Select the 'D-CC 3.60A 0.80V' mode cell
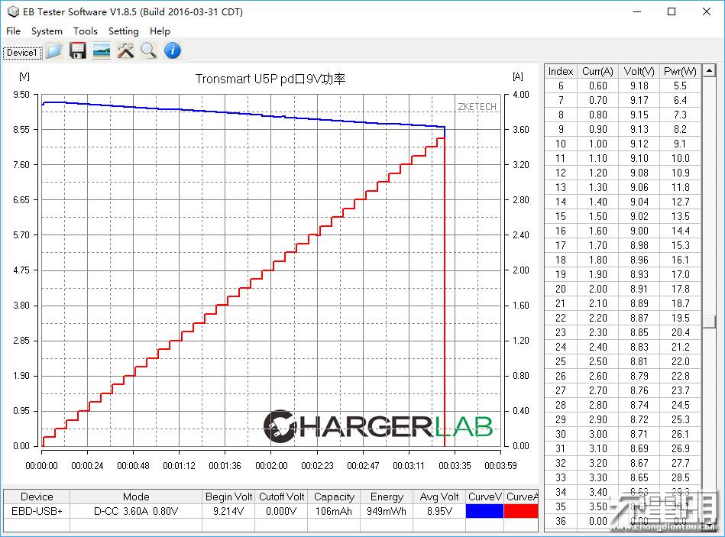The height and width of the screenshot is (537, 725). coord(136,511)
